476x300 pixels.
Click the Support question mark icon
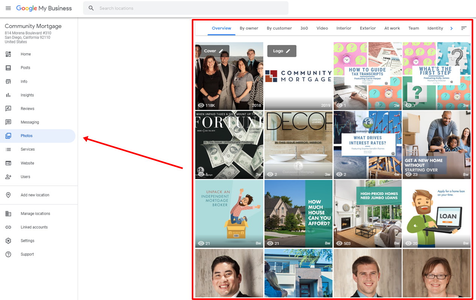[x=8, y=254]
